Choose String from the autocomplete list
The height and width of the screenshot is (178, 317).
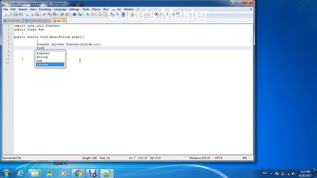click(50, 57)
